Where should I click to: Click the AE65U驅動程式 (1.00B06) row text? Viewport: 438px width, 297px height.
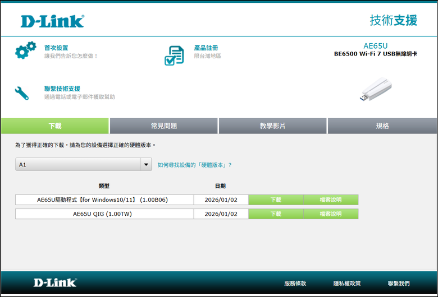103,199
